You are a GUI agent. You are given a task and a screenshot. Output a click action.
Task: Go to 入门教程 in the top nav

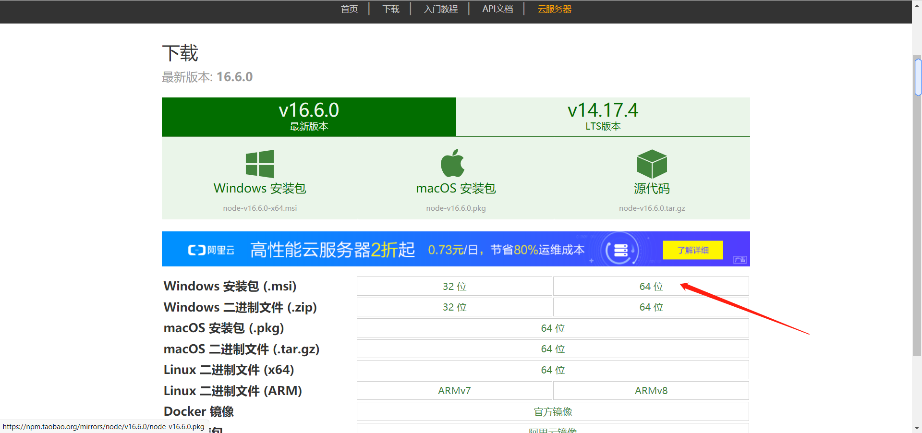[x=441, y=9]
